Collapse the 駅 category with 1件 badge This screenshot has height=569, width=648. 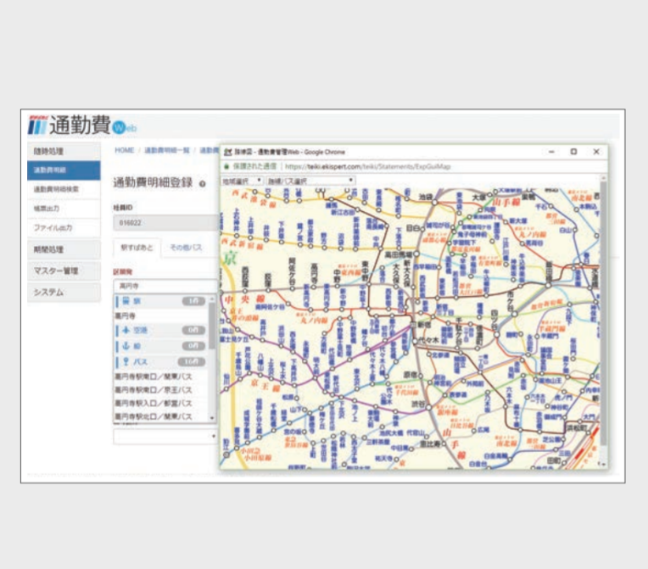tap(162, 301)
